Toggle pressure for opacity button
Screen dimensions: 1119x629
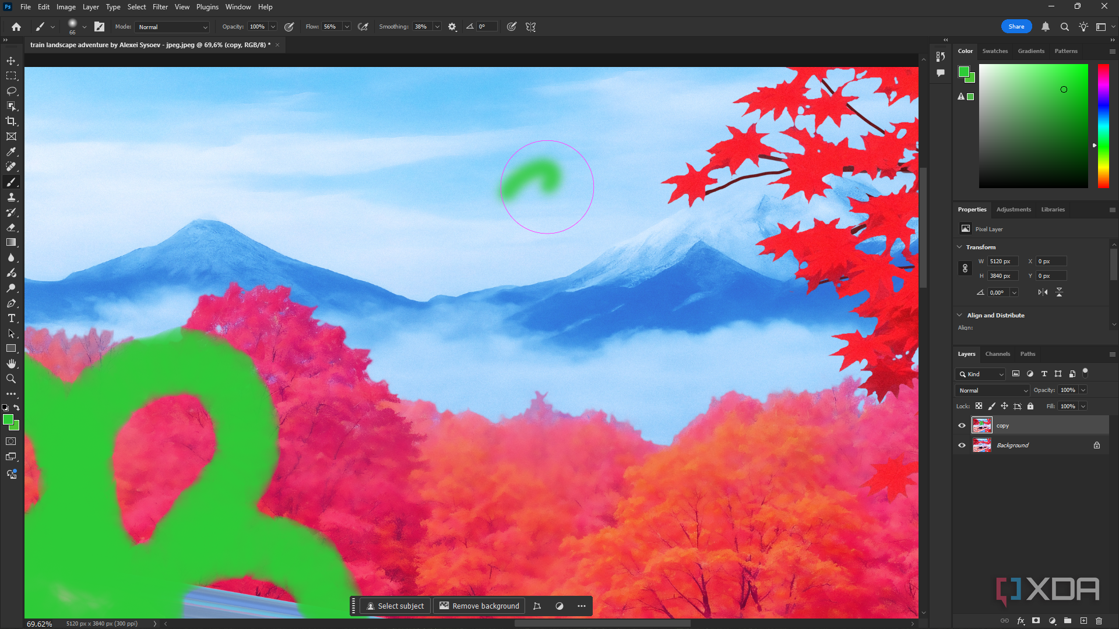(289, 27)
